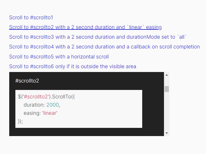Click the #scrollto6 outside visible area link

pos(73,66)
